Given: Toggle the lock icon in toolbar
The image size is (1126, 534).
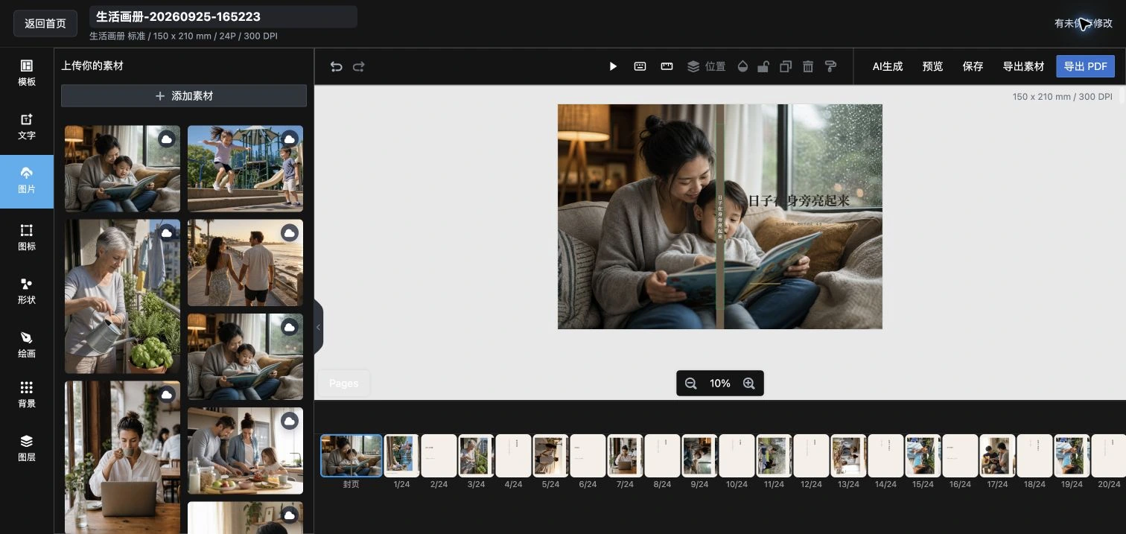Looking at the screenshot, I should coord(763,66).
